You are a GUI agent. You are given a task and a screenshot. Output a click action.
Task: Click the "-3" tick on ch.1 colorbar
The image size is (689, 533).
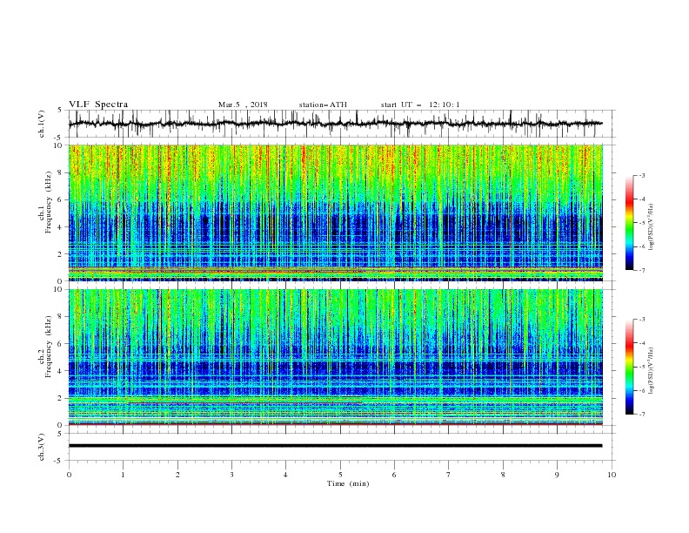click(x=642, y=175)
